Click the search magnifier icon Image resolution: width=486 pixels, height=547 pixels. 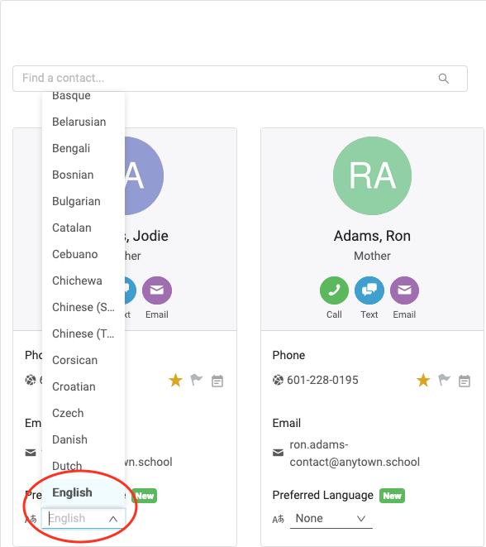tap(443, 79)
